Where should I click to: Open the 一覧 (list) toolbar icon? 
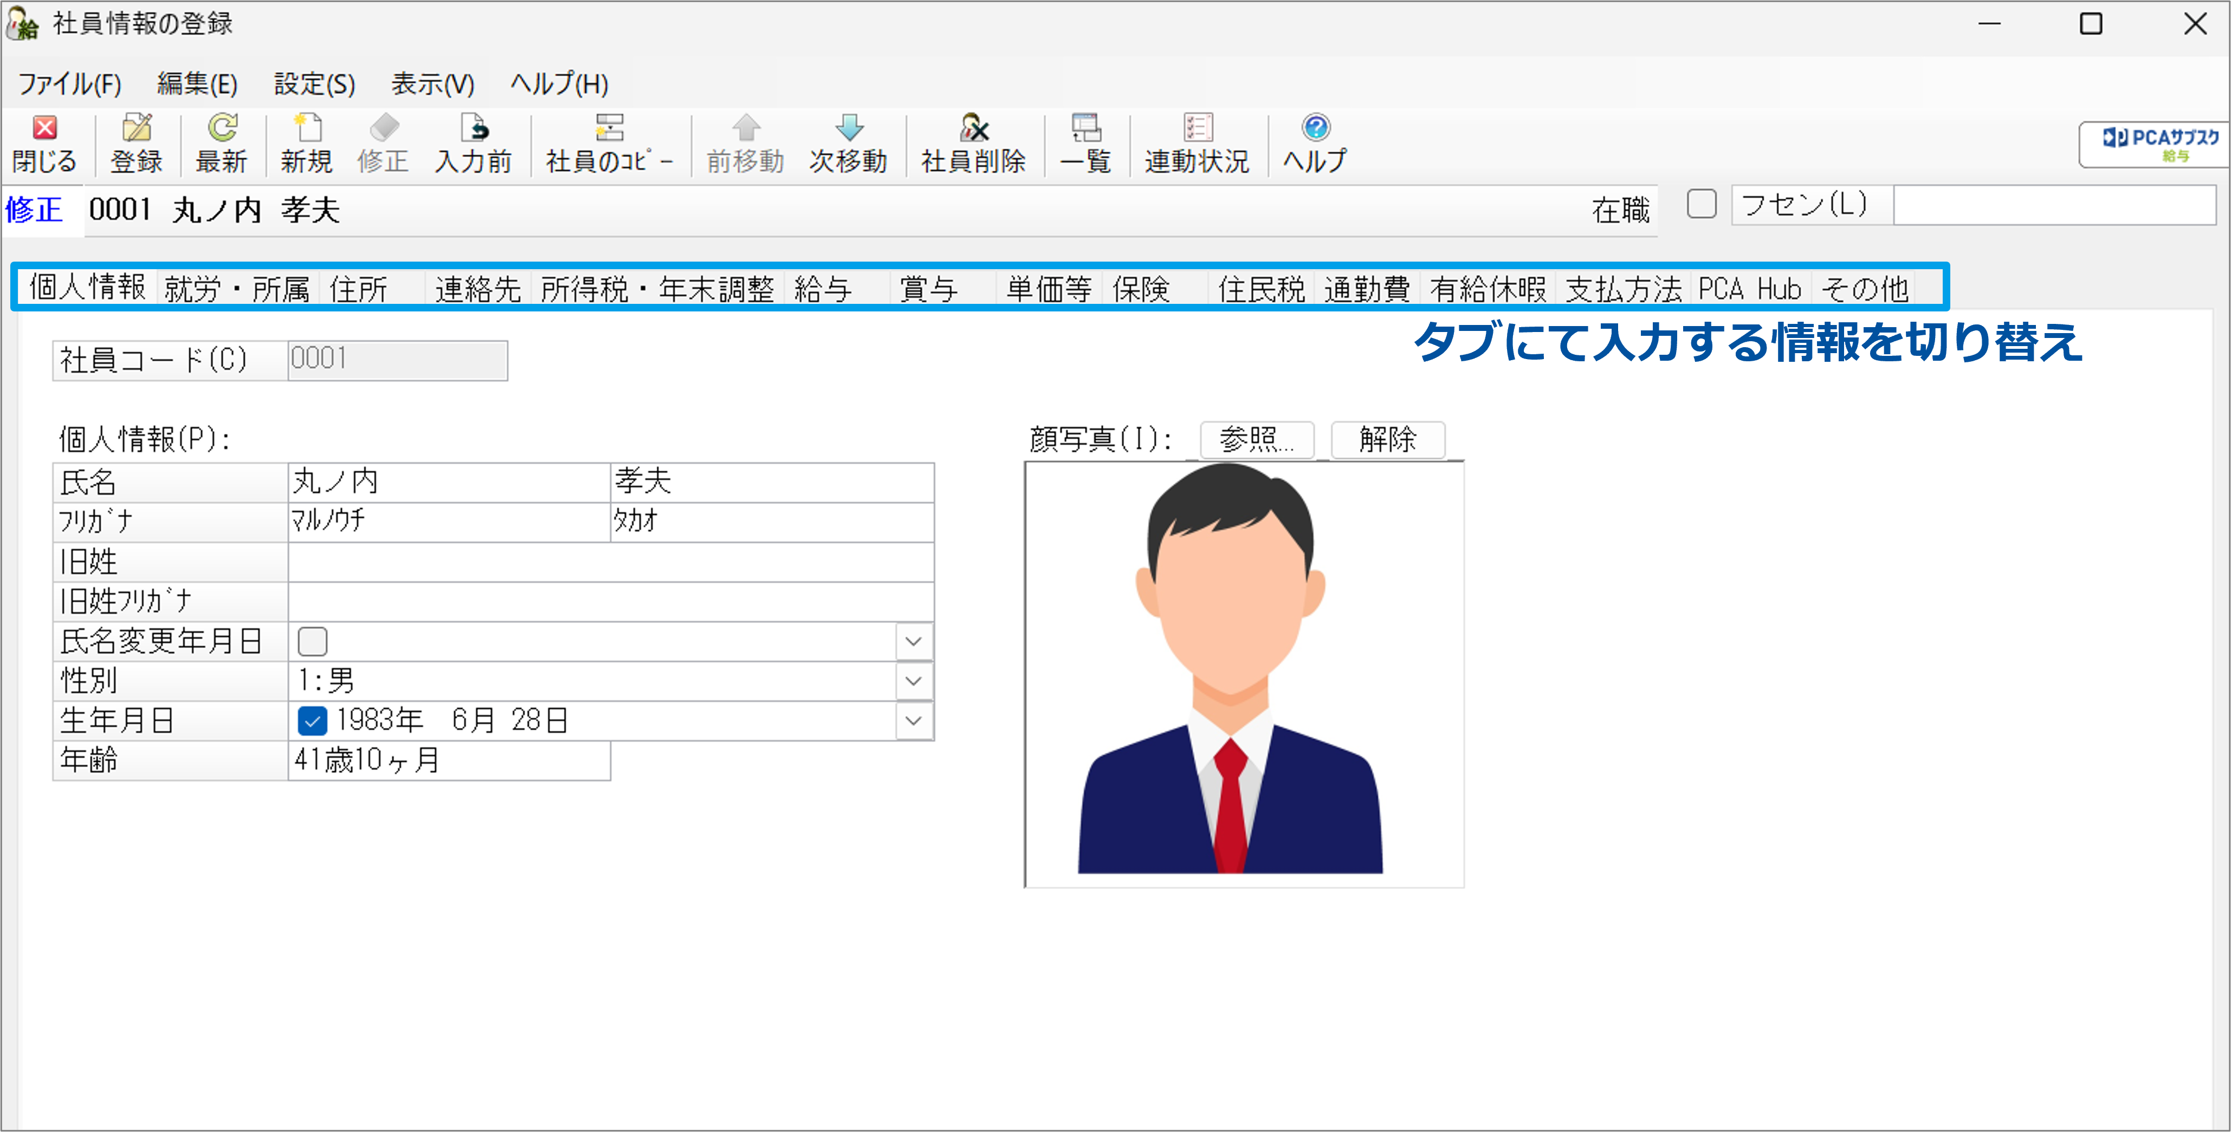pos(1085,143)
